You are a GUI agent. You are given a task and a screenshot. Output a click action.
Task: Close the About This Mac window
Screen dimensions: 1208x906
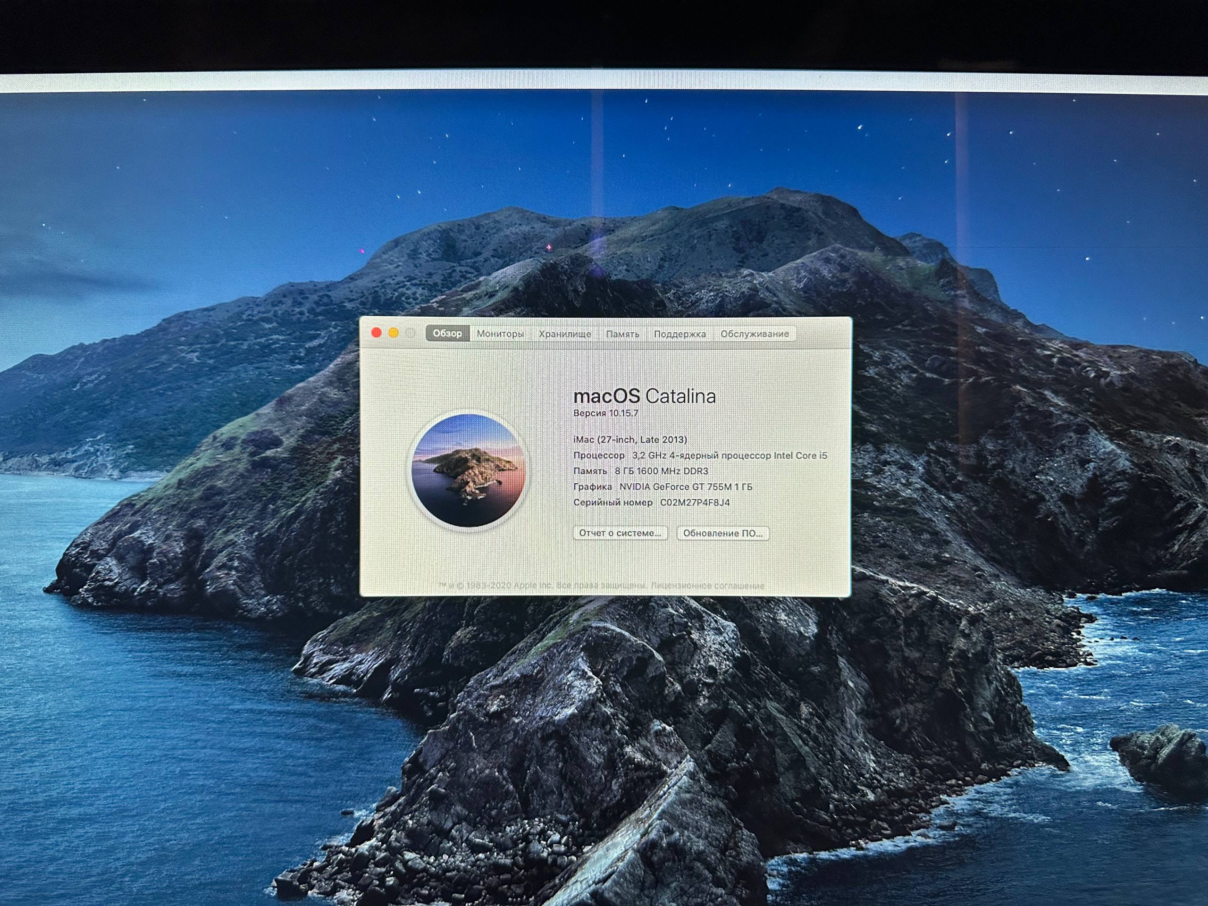[376, 333]
